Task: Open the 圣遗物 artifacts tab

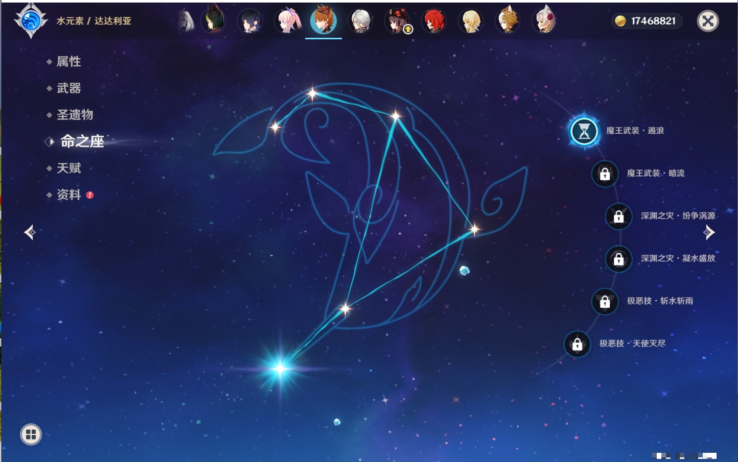Action: click(x=75, y=115)
